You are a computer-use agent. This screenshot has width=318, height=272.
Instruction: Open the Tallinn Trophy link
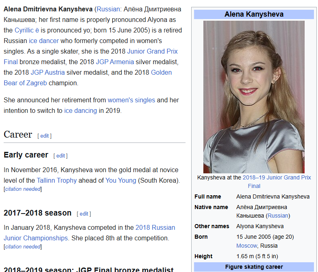[56, 180]
